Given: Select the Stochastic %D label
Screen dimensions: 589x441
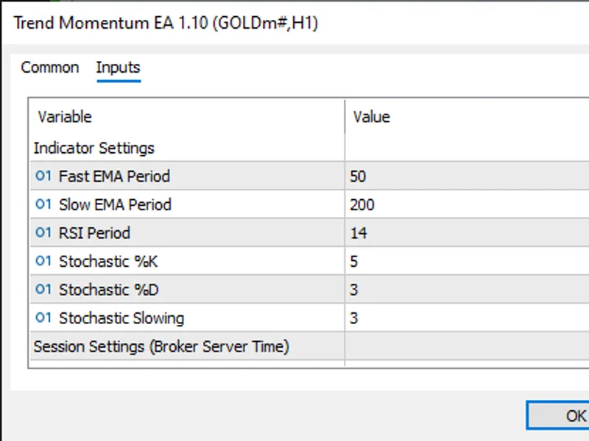Looking at the screenshot, I should tap(108, 290).
